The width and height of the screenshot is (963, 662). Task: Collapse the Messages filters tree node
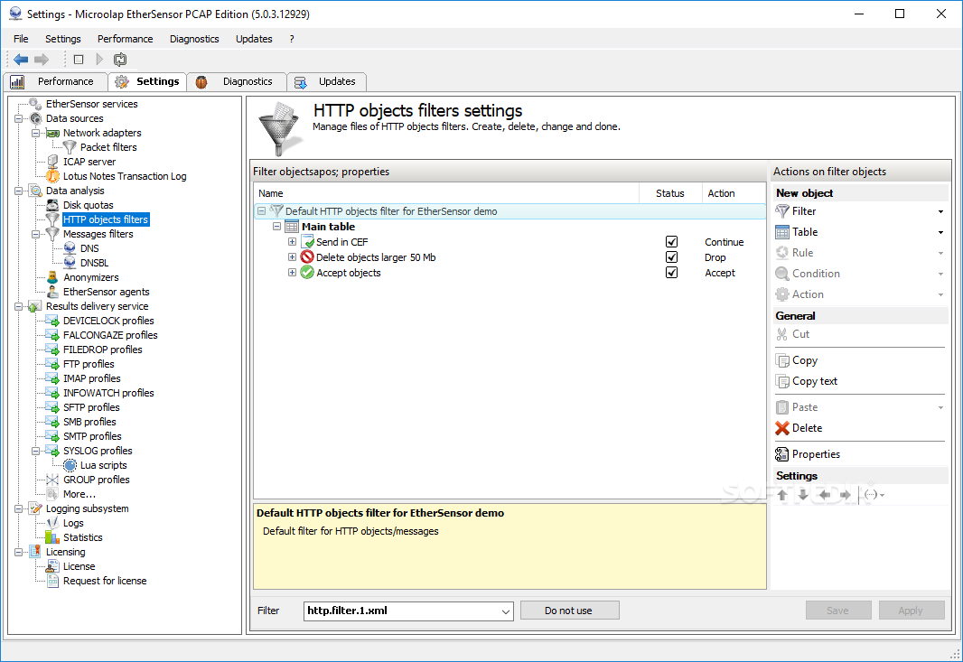click(36, 234)
